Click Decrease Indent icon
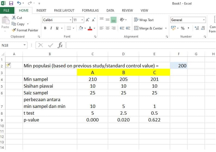The width and height of the screenshot is (216, 152). tap(122, 28)
